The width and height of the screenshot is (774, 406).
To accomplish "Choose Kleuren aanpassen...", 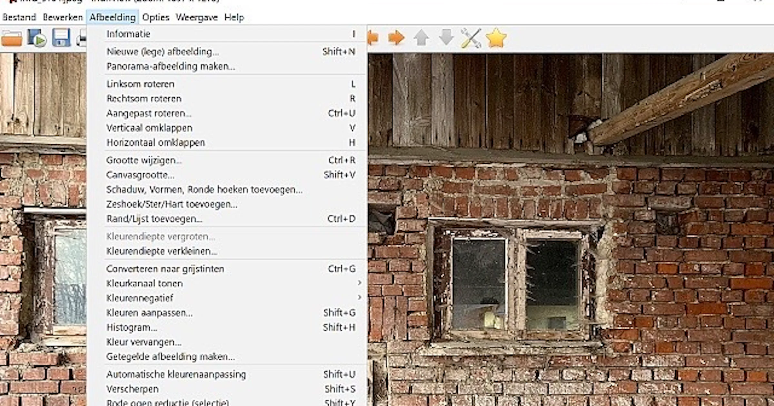I will pos(227,313).
